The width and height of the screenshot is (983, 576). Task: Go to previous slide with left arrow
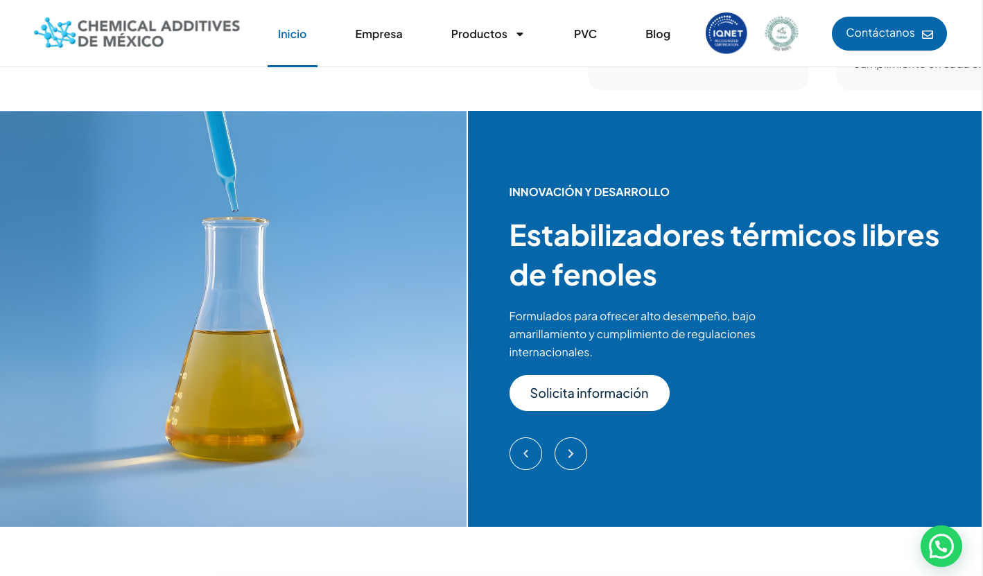(x=525, y=453)
